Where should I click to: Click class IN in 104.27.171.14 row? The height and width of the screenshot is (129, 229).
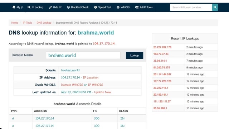[122, 126]
